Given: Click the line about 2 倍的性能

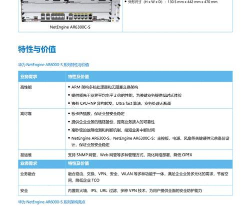Looking at the screenshot, I should [126, 95].
